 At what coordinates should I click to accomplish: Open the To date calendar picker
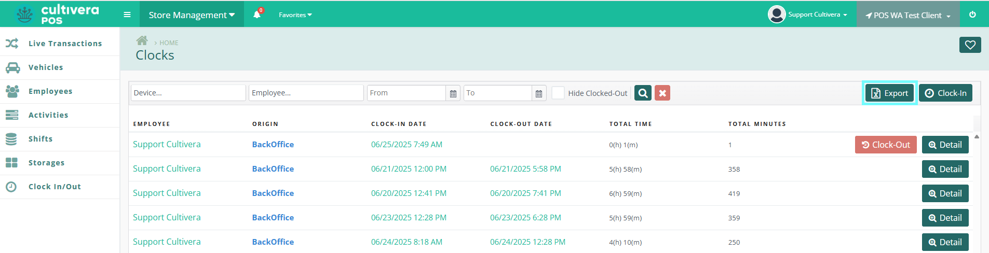click(x=539, y=93)
